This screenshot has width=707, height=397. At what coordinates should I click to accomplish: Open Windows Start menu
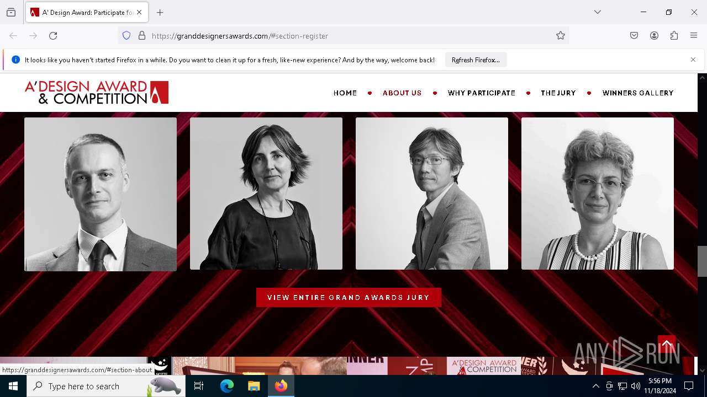[x=13, y=386]
